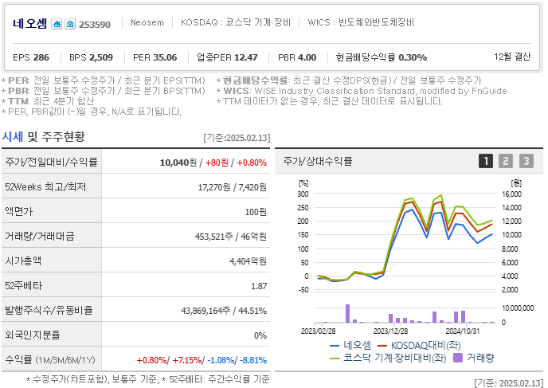Click the 주가/전일대비/수익률 row label
The width and height of the screenshot is (548, 388).
(51, 163)
